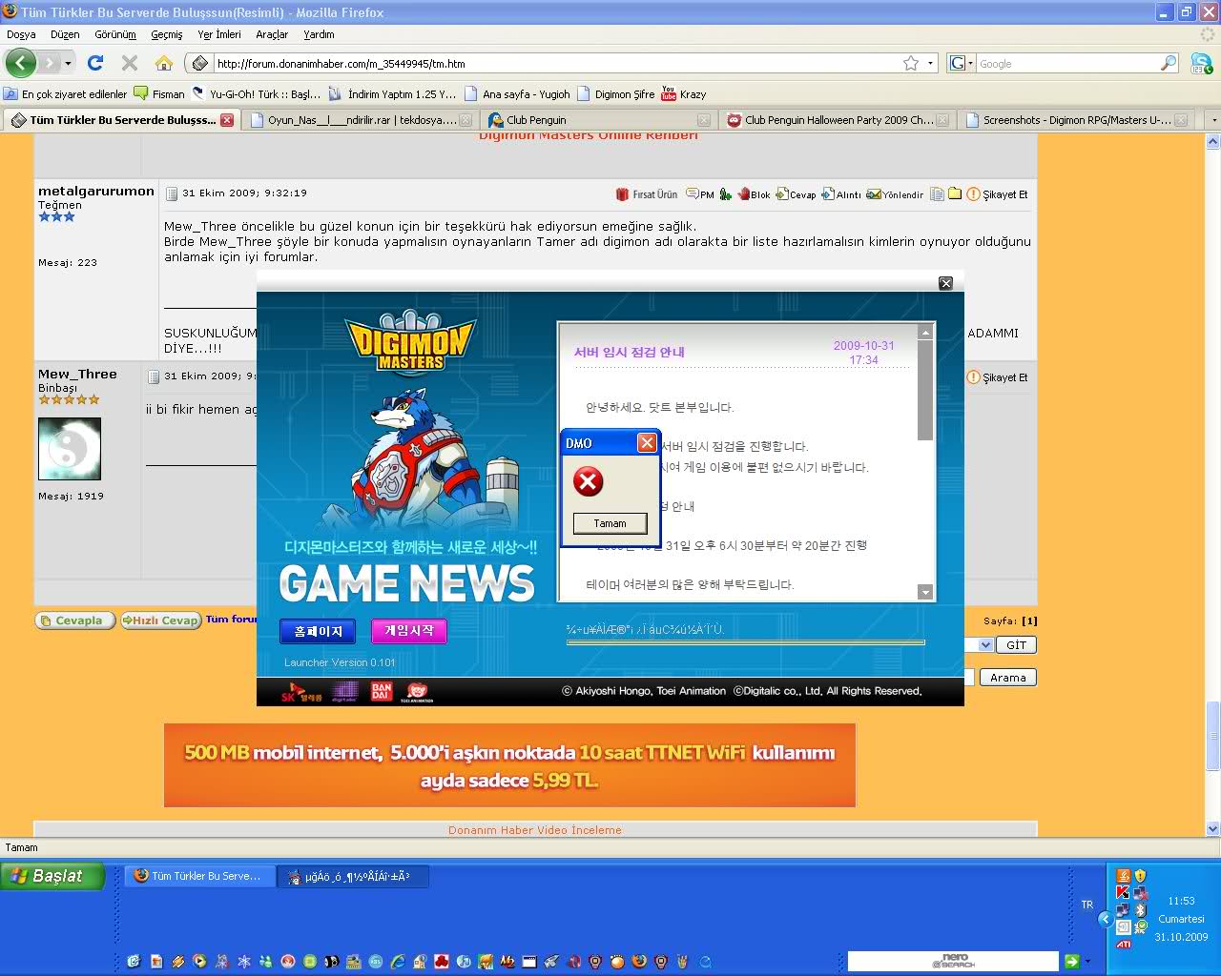The width and height of the screenshot is (1221, 976).
Task: Reload the page with the refresh icon
Action: [x=95, y=63]
